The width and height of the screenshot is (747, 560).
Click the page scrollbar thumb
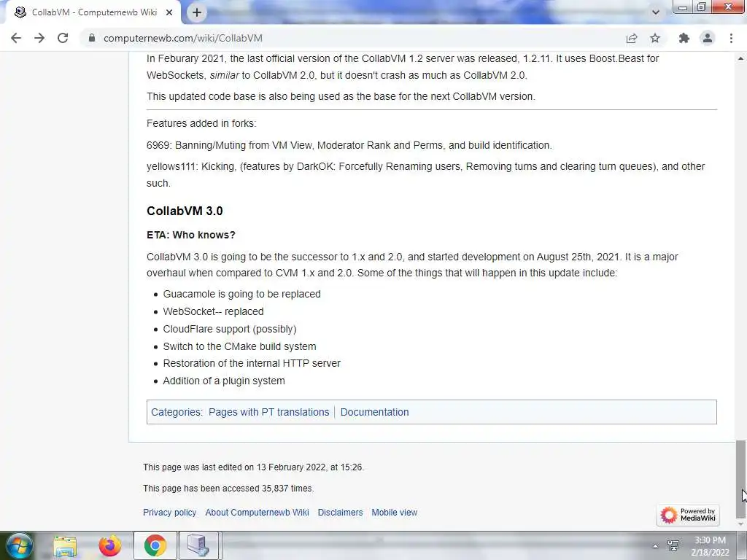(741, 479)
